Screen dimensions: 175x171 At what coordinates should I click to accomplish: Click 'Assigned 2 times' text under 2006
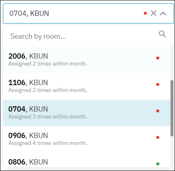click(x=48, y=64)
